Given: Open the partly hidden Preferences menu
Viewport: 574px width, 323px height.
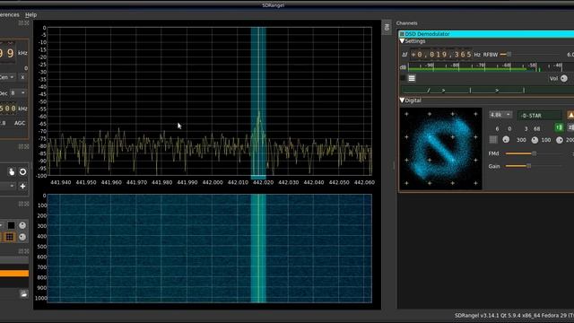Looking at the screenshot, I should pos(10,14).
